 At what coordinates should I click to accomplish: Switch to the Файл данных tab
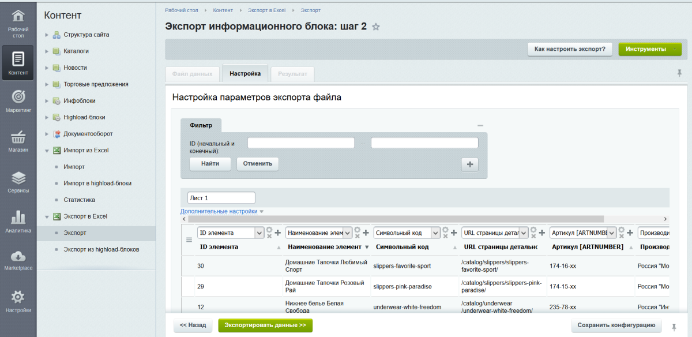(192, 74)
